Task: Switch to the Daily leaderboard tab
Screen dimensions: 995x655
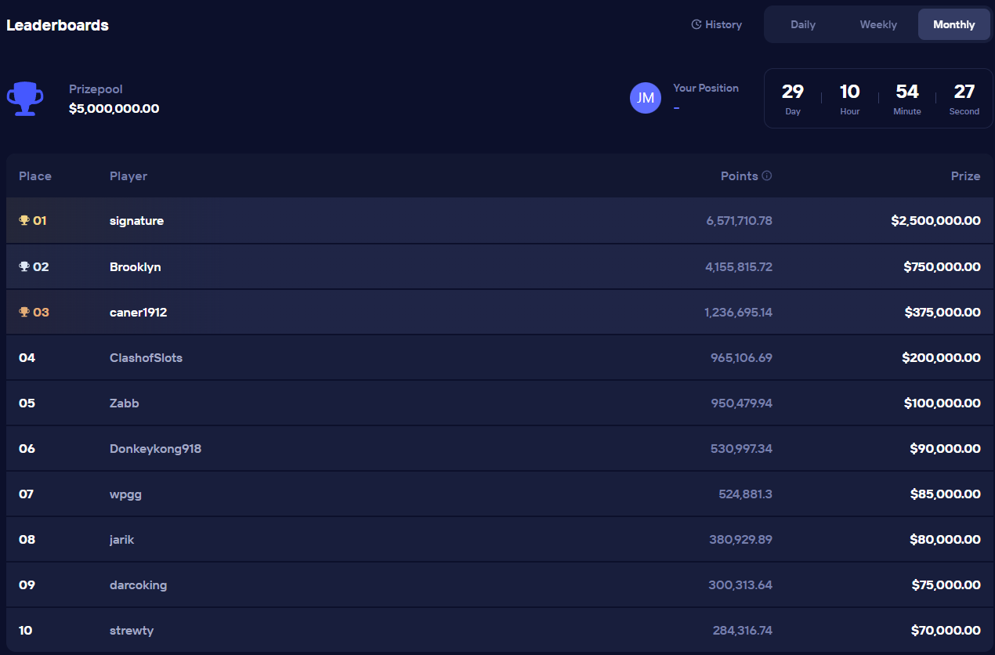Action: click(803, 24)
